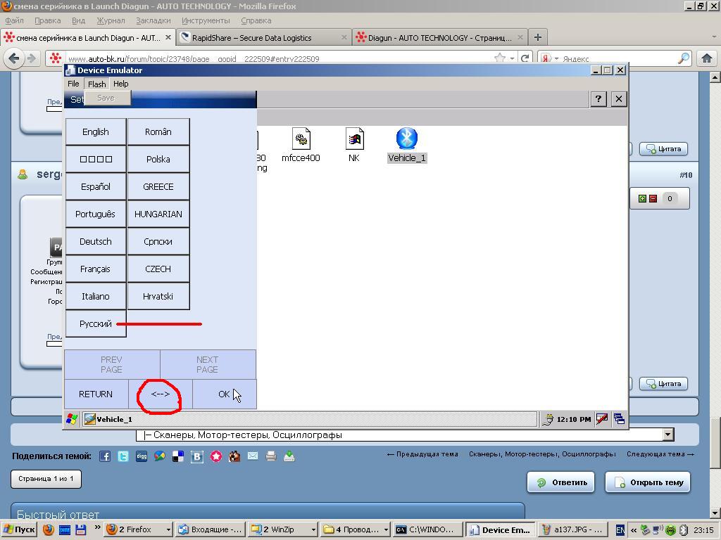Click upper Цитата quote button

[x=663, y=149]
